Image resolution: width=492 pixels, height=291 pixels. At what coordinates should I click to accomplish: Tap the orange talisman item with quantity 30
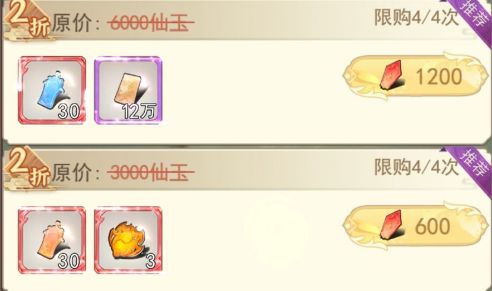(x=52, y=240)
